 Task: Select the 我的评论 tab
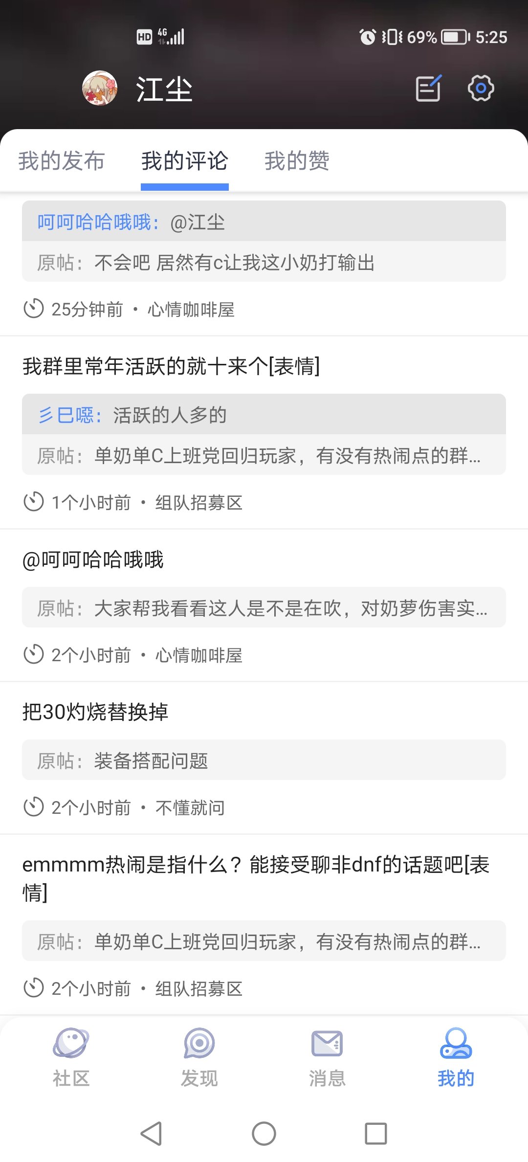(185, 161)
